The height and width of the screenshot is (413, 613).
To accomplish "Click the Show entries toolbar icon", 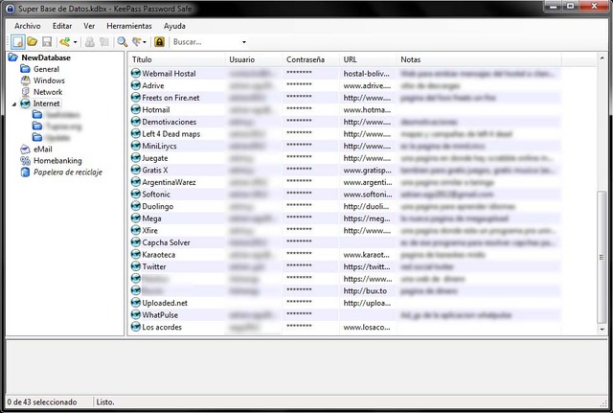I will point(137,41).
